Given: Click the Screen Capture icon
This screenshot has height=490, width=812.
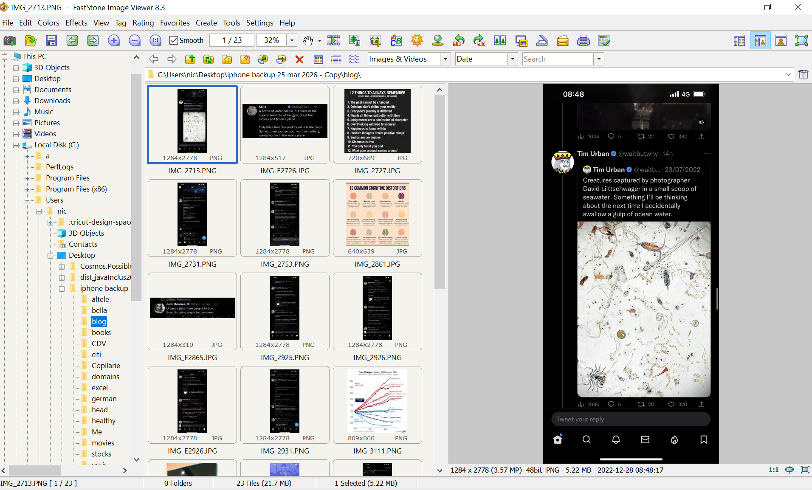Looking at the screenshot, I should pyautogui.click(x=521, y=40).
